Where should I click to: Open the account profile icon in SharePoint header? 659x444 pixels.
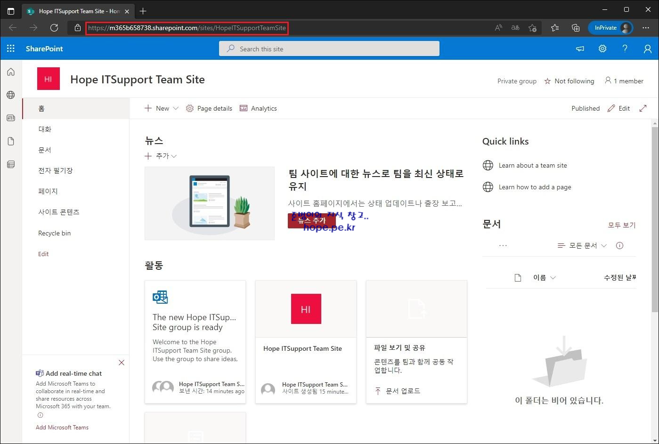[x=648, y=48]
